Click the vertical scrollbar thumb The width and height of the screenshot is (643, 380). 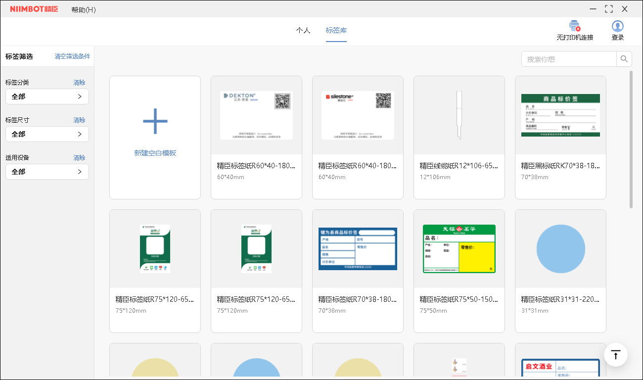tap(631, 140)
